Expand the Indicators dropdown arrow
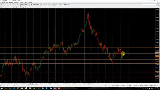Viewport: 160px width, 90px height. click(x=63, y=5)
